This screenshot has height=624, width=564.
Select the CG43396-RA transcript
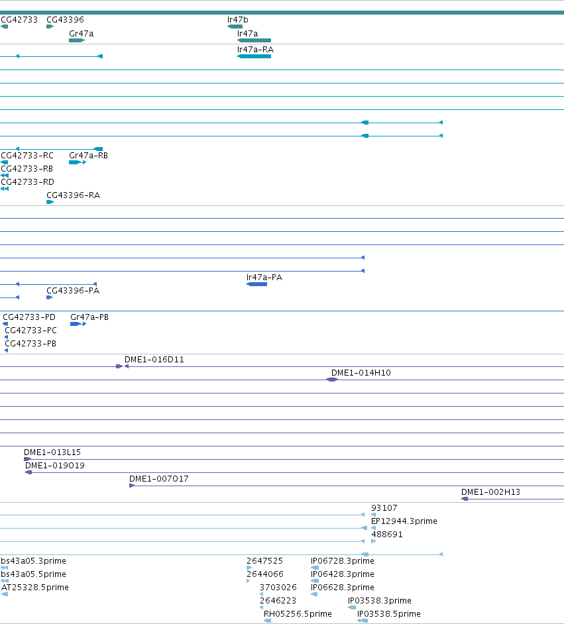coord(50,202)
